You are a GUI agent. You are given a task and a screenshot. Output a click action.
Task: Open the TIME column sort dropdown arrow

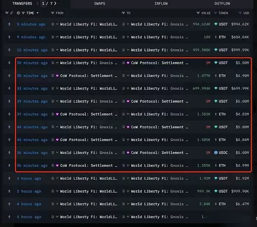[x=38, y=13]
